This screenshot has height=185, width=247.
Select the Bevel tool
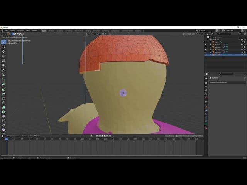pyautogui.click(x=3, y=94)
